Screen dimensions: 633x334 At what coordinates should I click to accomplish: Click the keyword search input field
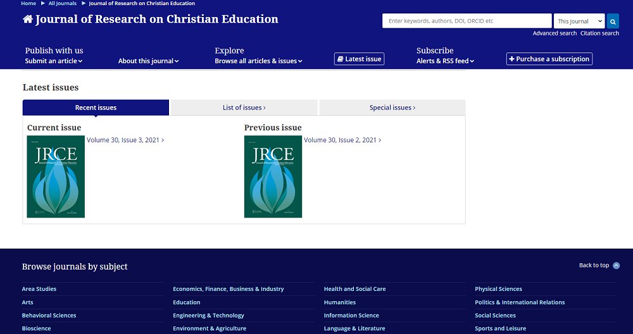click(467, 21)
